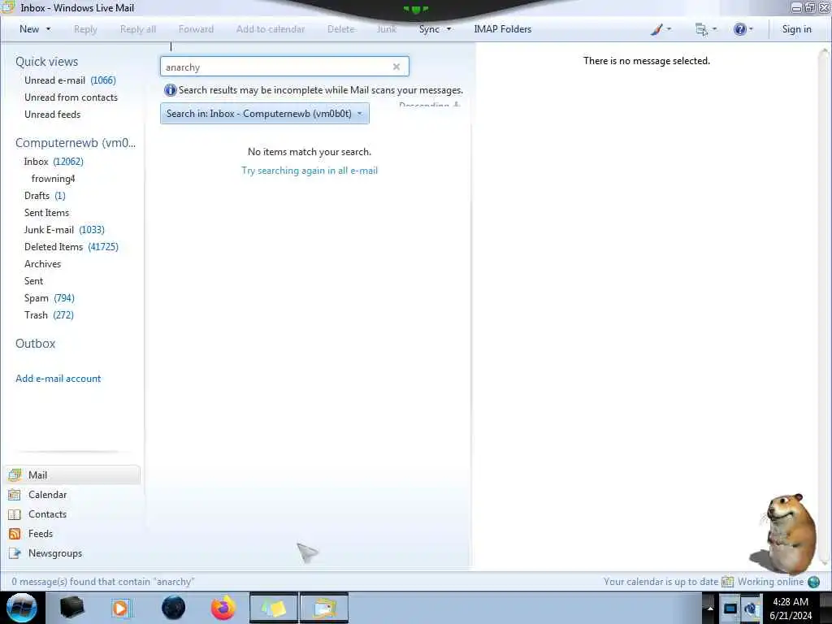Click the calendar status bar icon
This screenshot has height=624, width=832.
tap(727, 582)
